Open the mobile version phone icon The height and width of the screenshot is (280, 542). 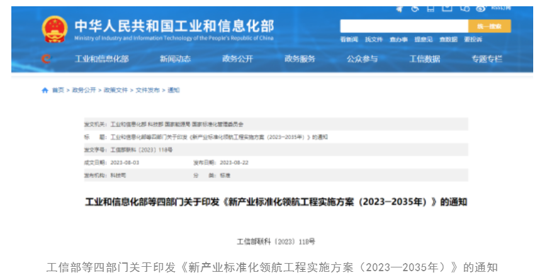coord(431,8)
